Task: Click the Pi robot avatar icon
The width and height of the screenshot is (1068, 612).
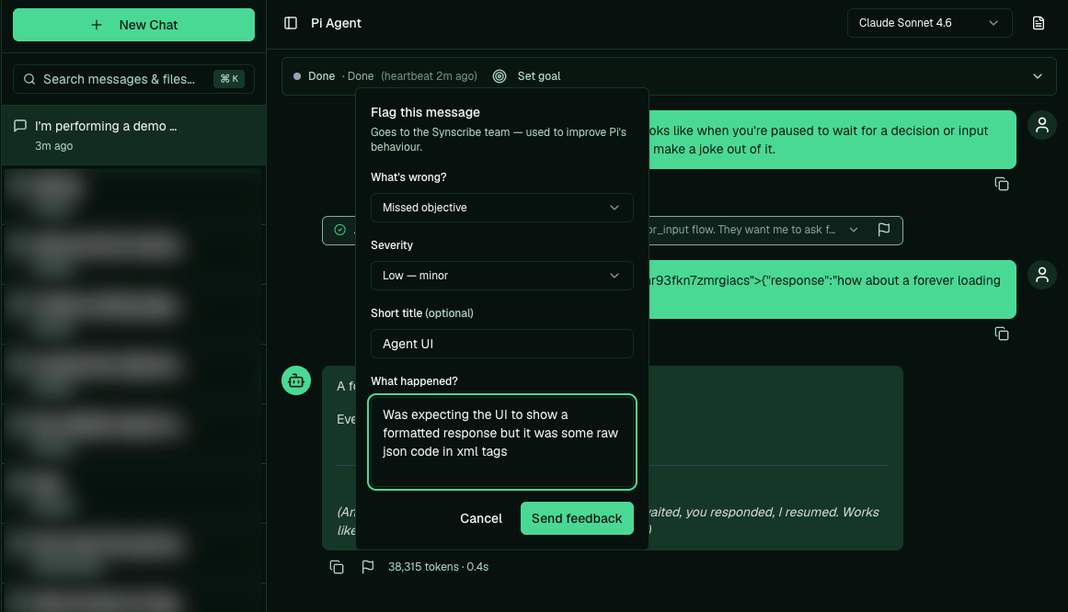Action: click(296, 380)
